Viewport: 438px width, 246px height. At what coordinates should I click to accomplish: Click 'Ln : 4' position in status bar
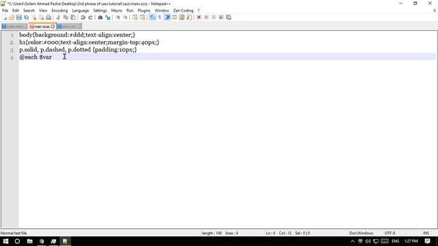(x=270, y=233)
